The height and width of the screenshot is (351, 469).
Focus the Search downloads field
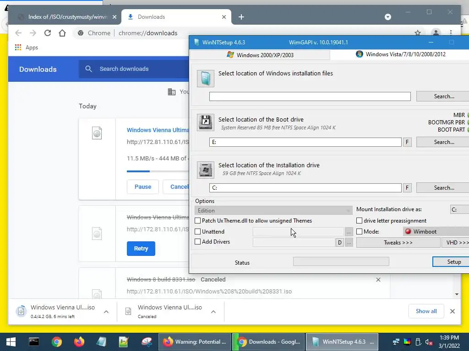point(134,69)
